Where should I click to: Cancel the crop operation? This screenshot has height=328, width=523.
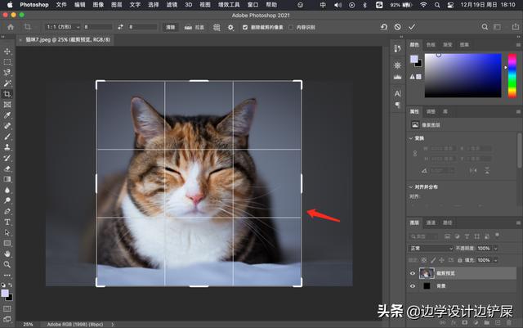tap(398, 27)
